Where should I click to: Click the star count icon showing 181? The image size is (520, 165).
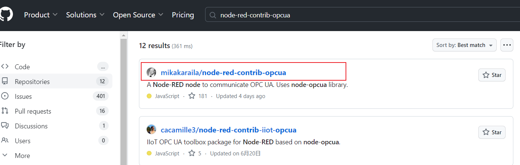point(192,96)
